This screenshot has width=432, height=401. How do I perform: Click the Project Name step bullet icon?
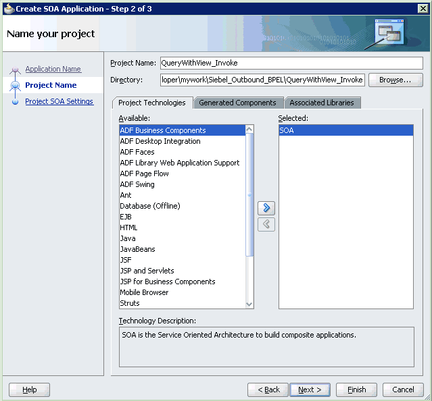[x=15, y=86]
